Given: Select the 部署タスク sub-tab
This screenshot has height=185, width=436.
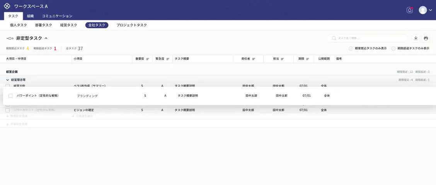Looking at the screenshot, I should [x=43, y=25].
